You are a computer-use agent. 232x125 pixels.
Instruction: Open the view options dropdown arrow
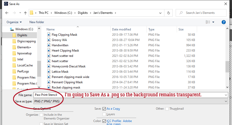point(213,22)
